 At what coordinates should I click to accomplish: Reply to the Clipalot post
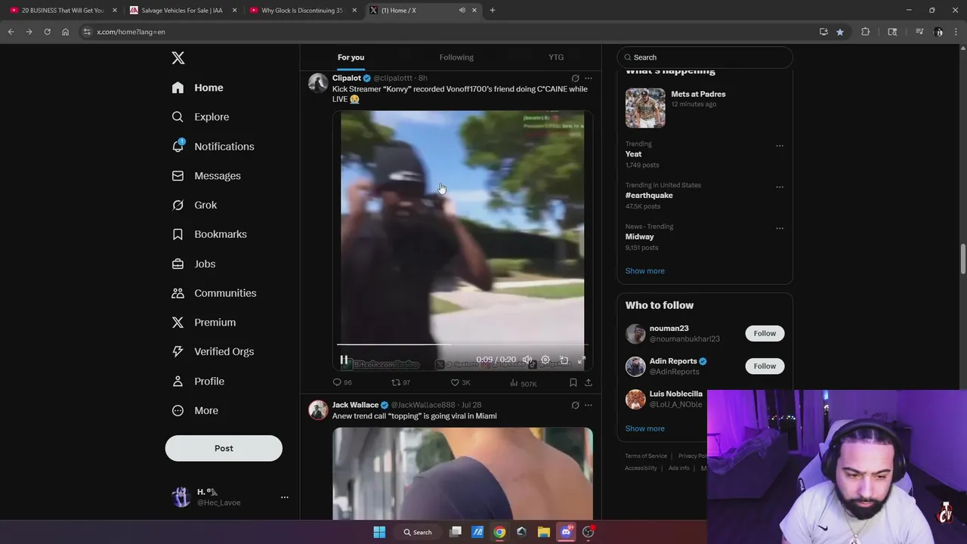[342, 383]
